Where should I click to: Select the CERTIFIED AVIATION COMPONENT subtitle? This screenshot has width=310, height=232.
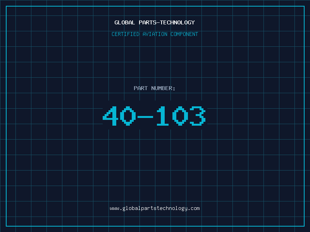pyautogui.click(x=155, y=34)
